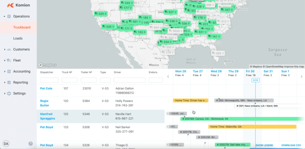Go to previous week in timeline
305x149 pixels.
pyautogui.click(x=168, y=77)
